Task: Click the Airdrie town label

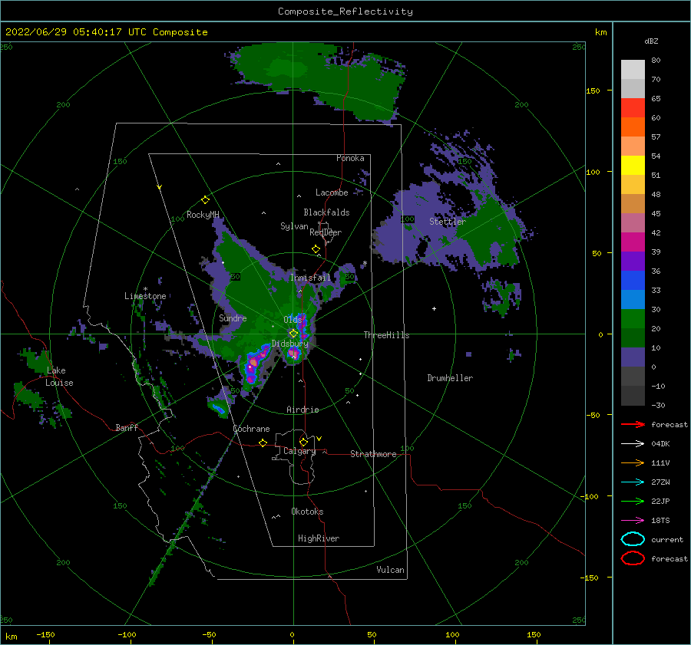Action: [x=303, y=410]
